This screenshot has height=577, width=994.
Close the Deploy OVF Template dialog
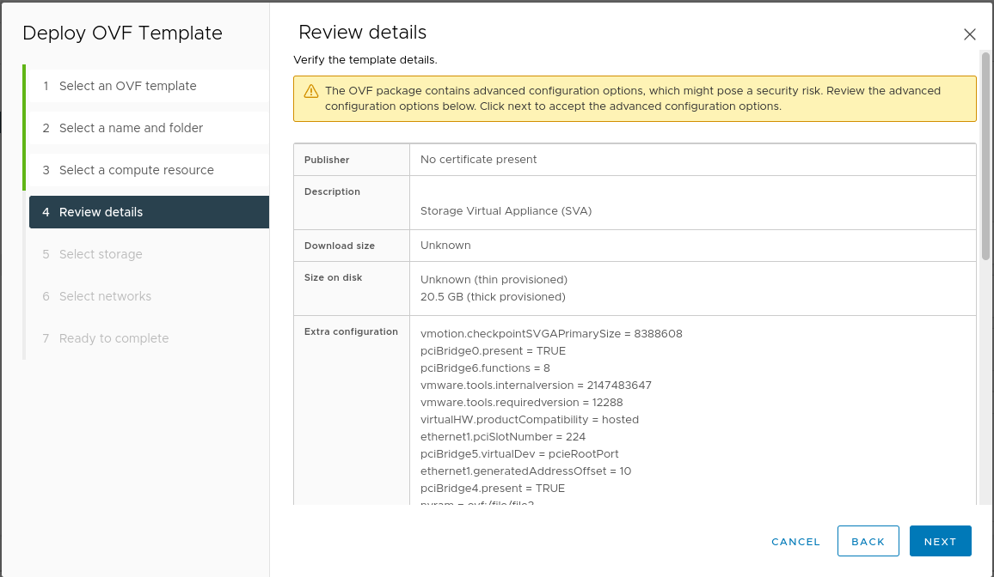[969, 34]
